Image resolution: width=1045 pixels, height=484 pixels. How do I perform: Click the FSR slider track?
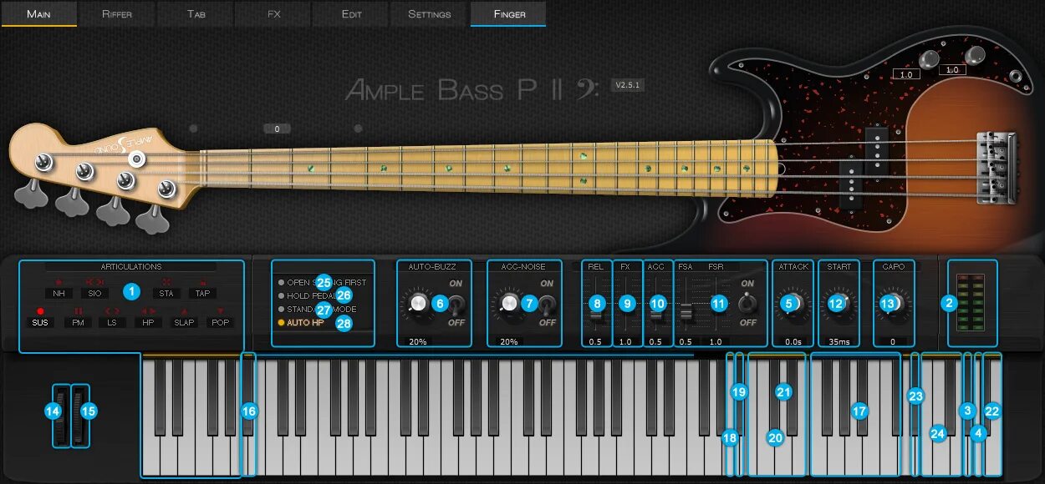(x=716, y=305)
